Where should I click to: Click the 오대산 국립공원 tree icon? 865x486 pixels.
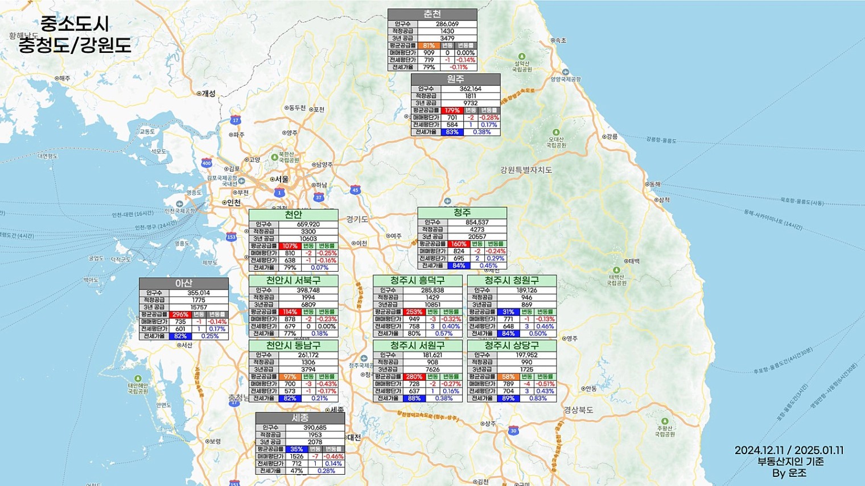555,132
